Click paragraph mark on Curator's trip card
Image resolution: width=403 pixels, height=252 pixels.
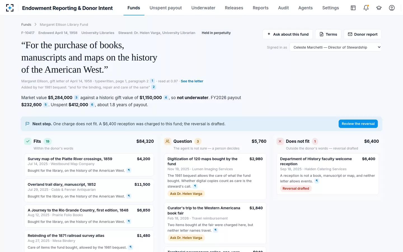(215, 230)
